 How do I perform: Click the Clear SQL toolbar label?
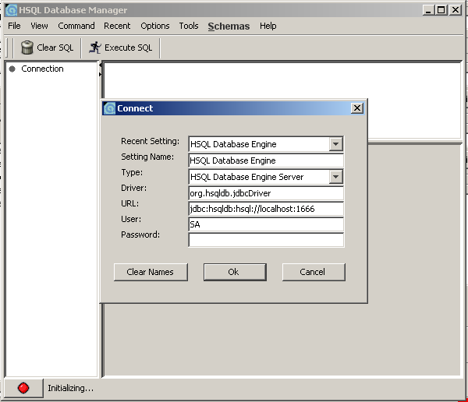coord(55,48)
